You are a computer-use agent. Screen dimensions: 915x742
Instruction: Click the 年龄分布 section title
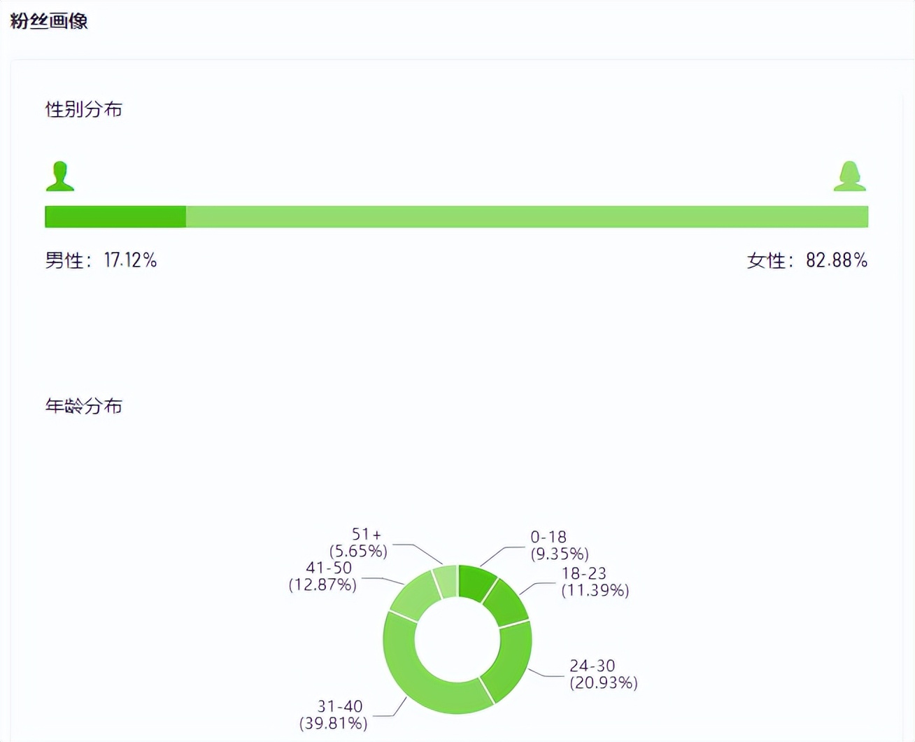click(x=84, y=406)
